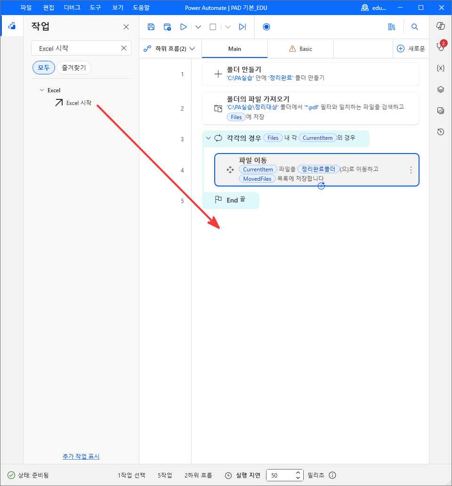Click the run delay info icon

pyautogui.click(x=332, y=475)
